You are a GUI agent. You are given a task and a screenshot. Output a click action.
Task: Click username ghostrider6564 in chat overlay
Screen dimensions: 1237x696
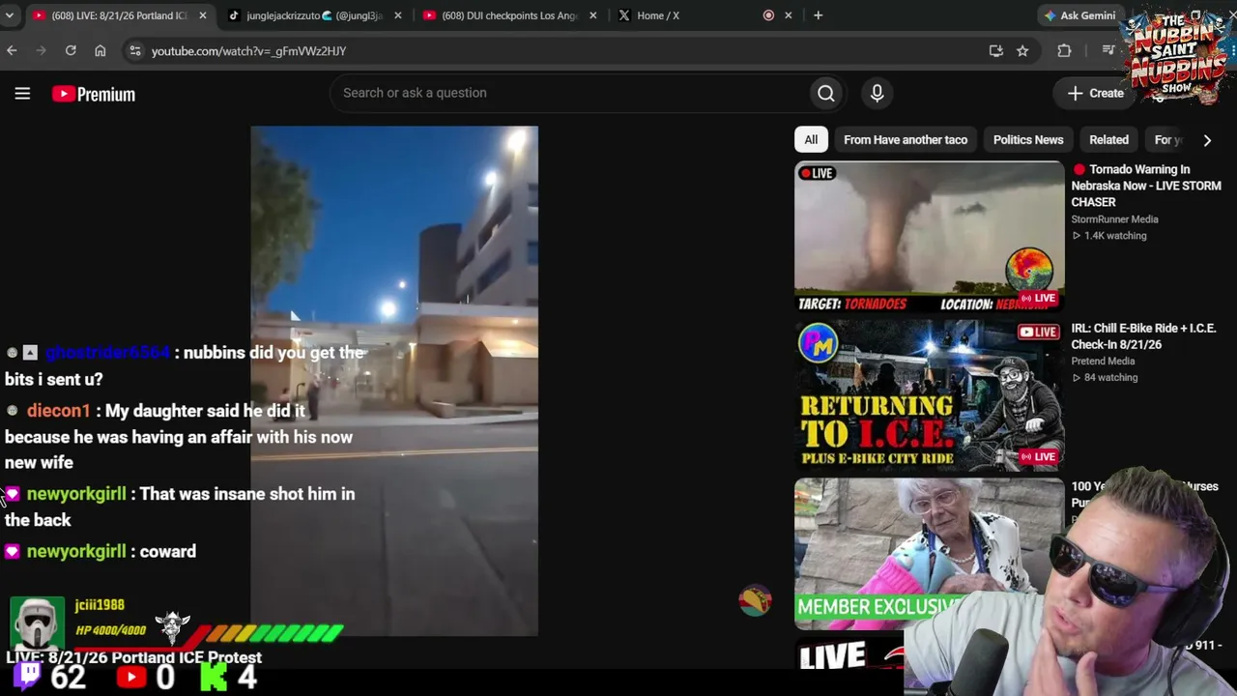[107, 353]
